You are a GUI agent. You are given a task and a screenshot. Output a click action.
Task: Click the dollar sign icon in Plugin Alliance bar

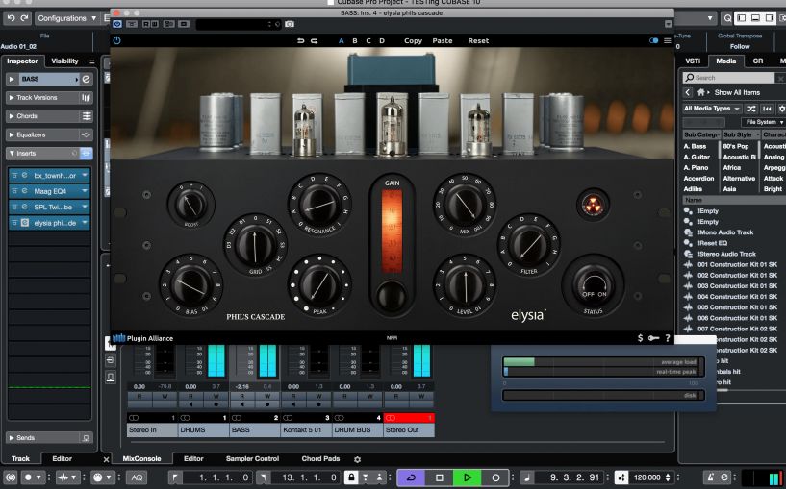click(640, 338)
